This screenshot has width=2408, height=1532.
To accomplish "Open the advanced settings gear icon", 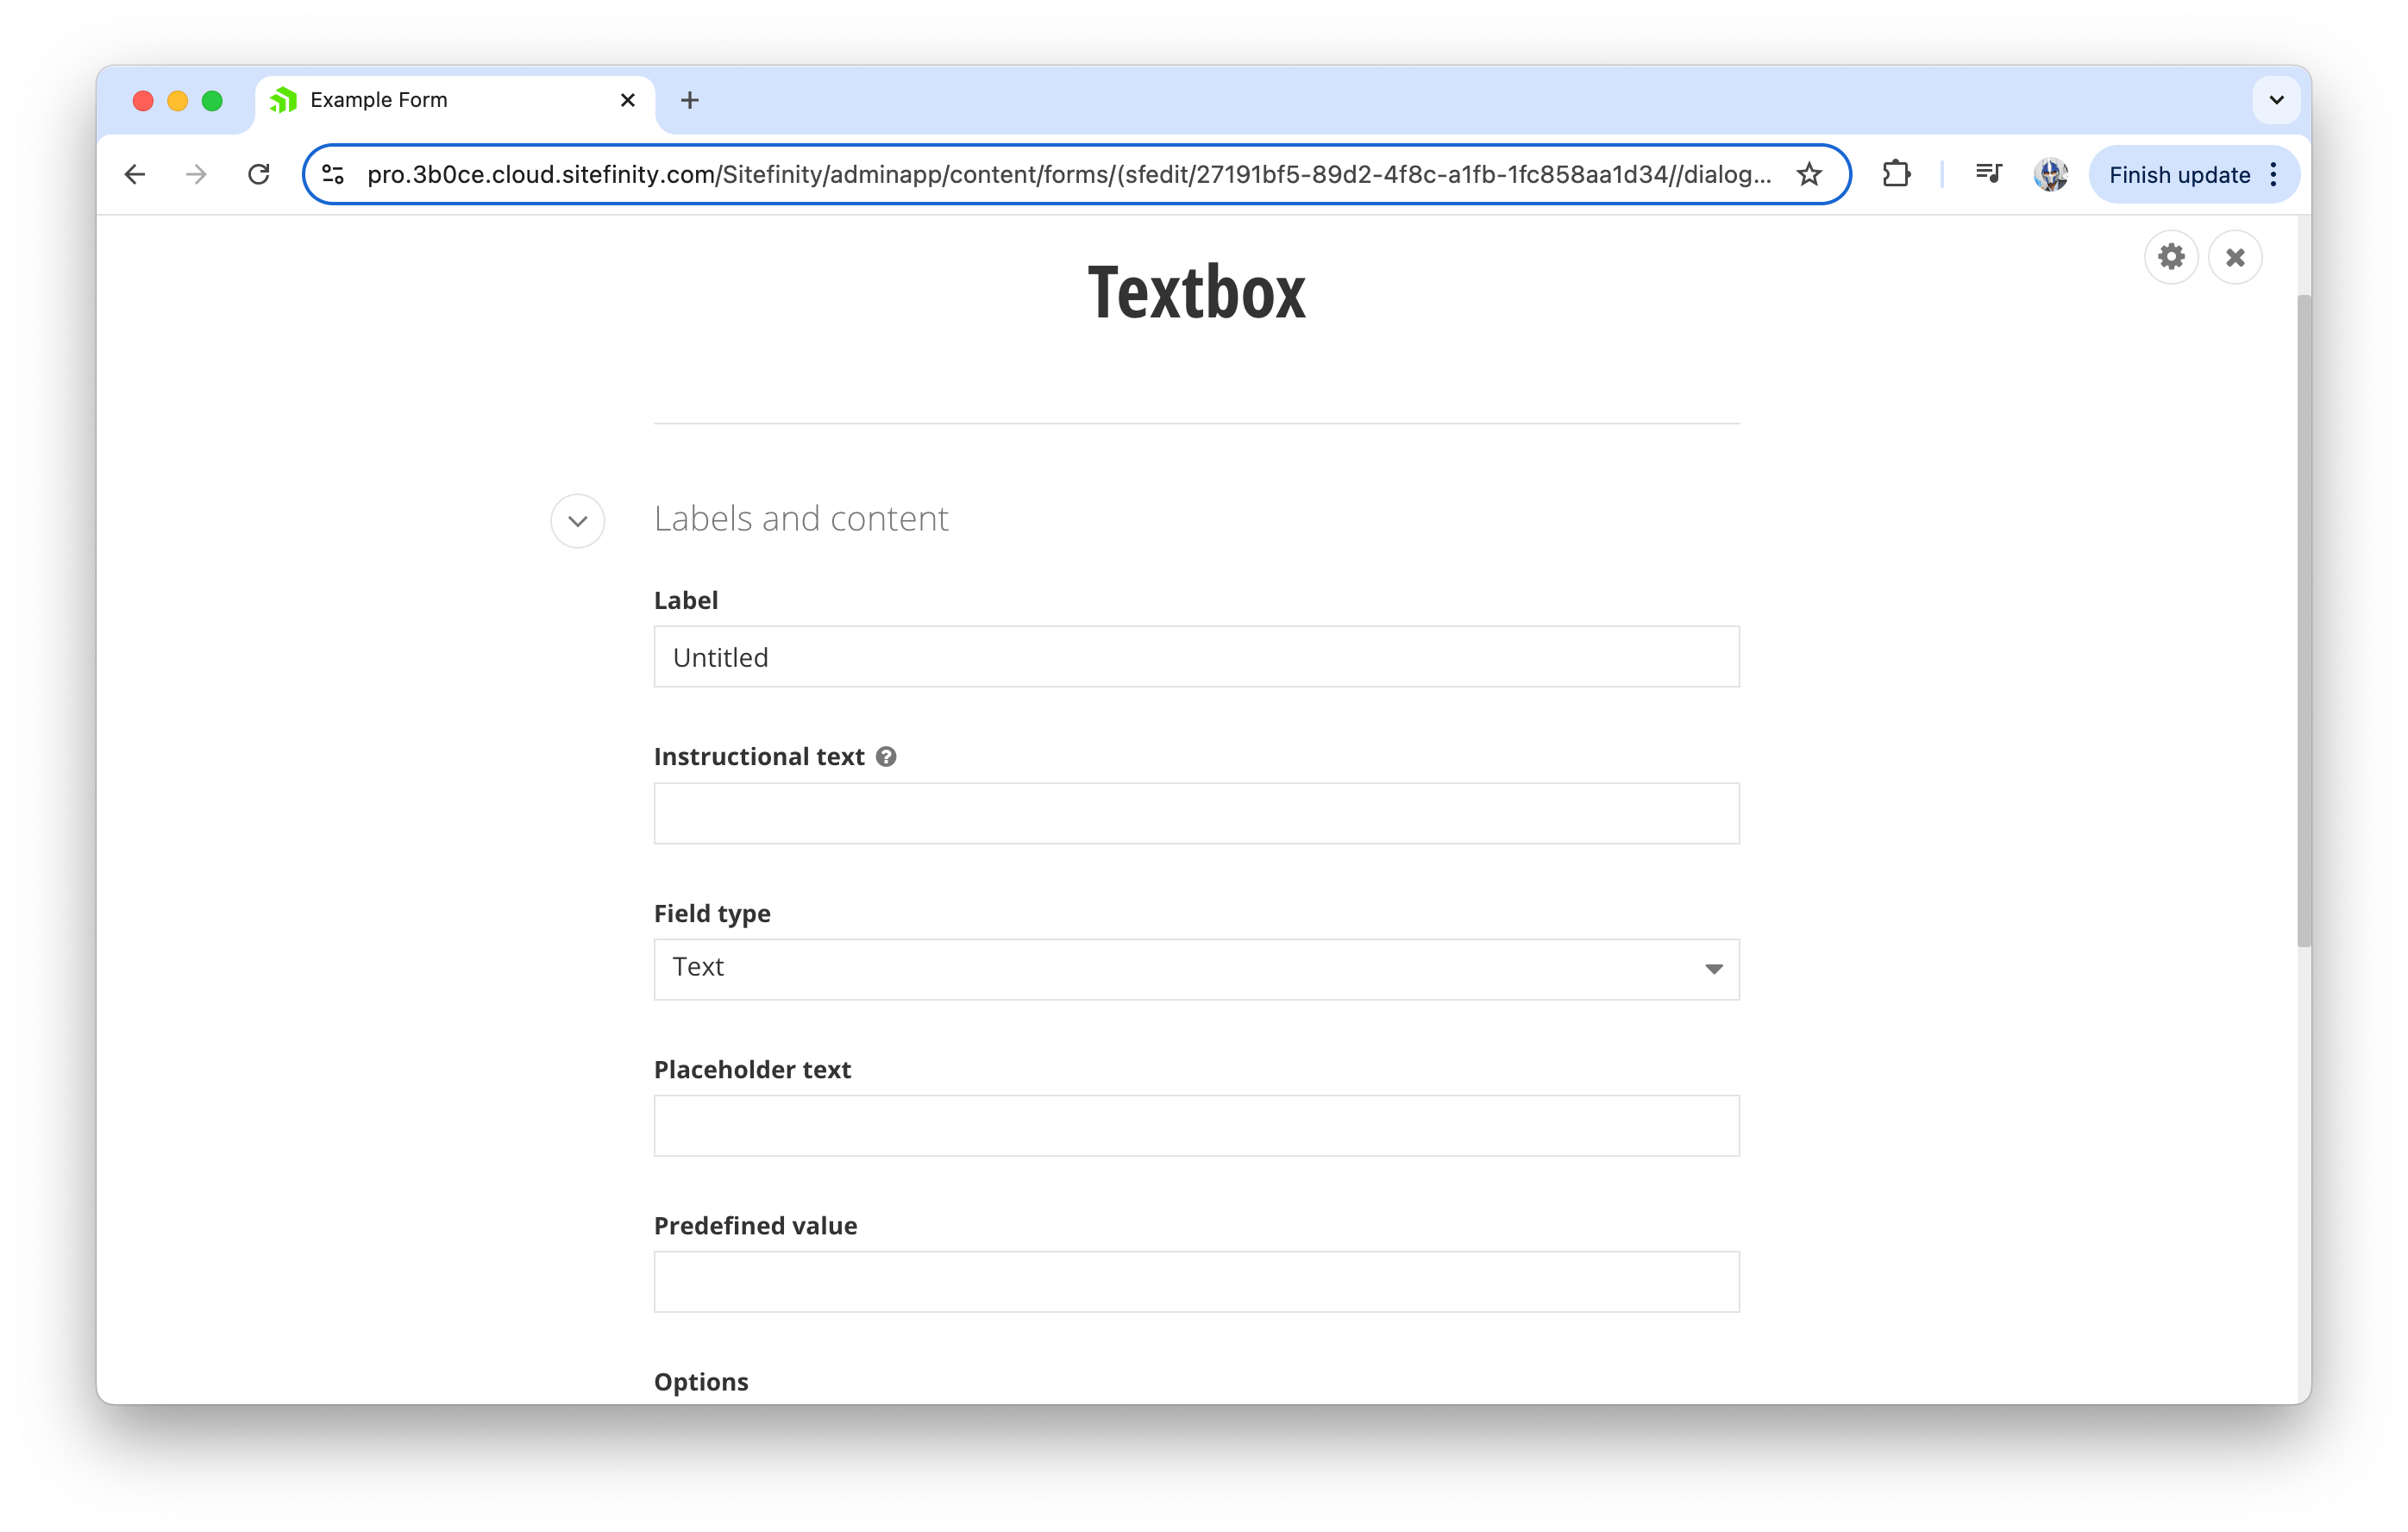I will 2170,257.
